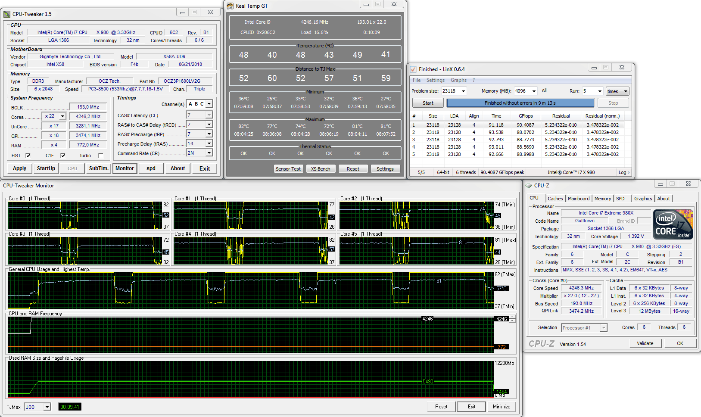Viewport: 701px width, 417px height.
Task: Enable the turbo checkbox
Action: click(101, 156)
